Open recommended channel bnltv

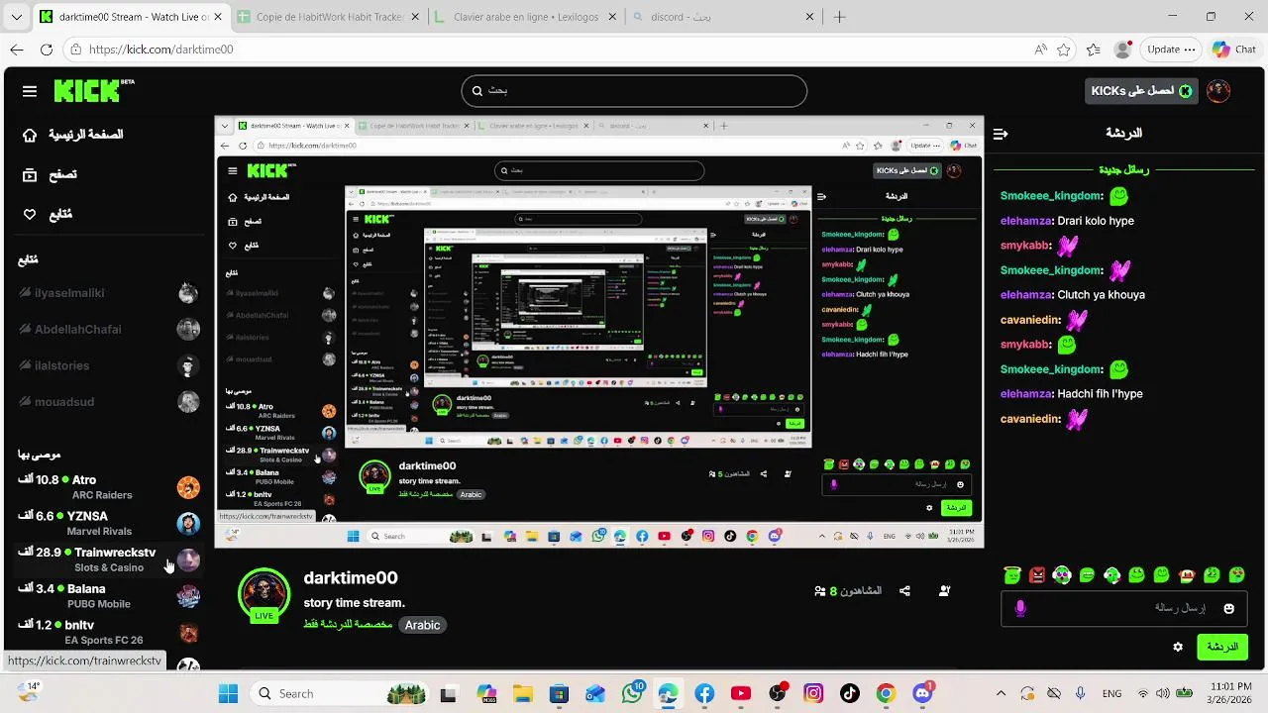click(x=109, y=632)
